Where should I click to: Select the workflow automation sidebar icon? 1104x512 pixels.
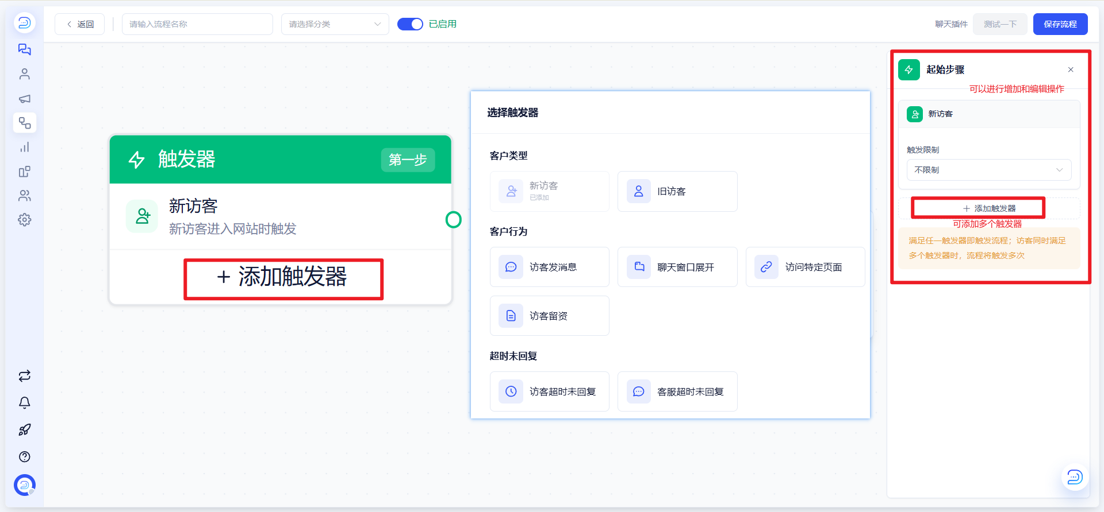24,123
